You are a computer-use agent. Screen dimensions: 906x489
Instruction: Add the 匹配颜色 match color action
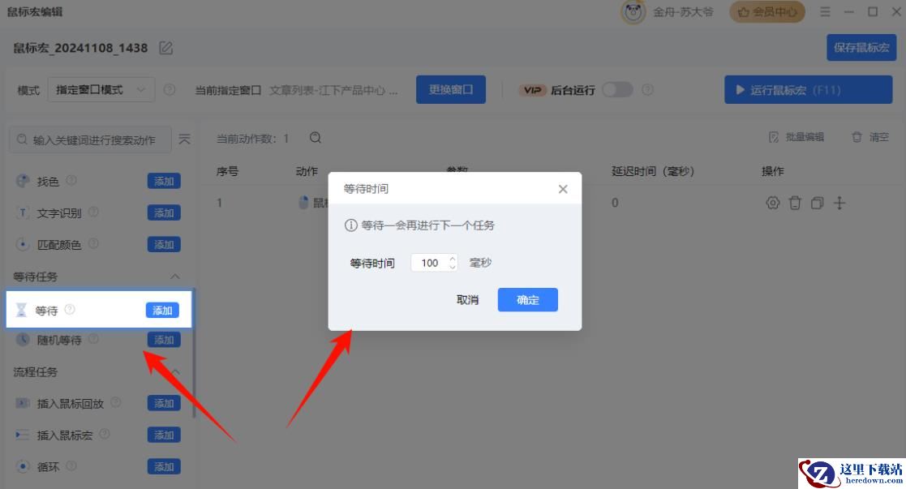click(164, 245)
